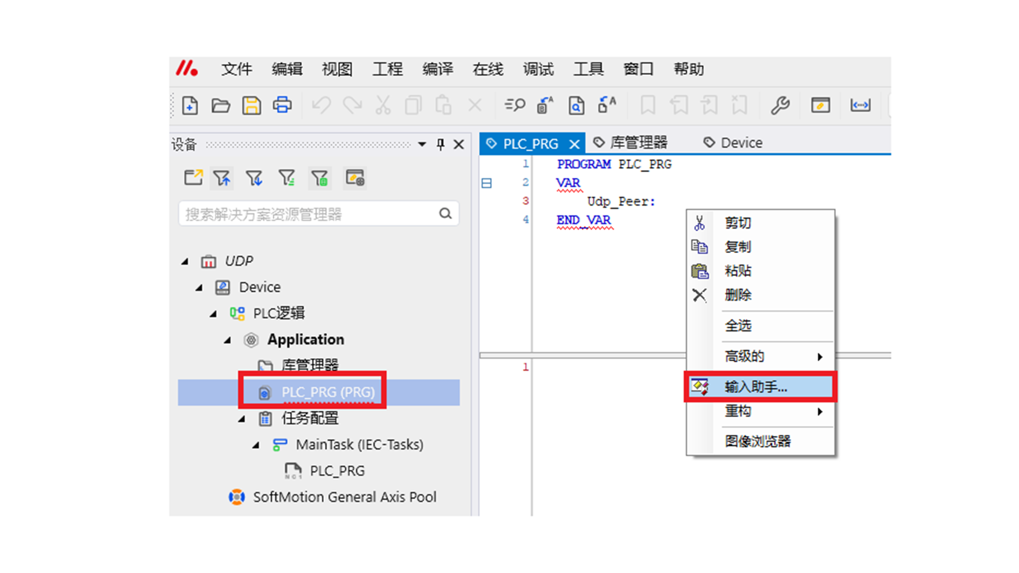The width and height of the screenshot is (1019, 573).
Task: Open the 在线 menu
Action: pyautogui.click(x=487, y=70)
